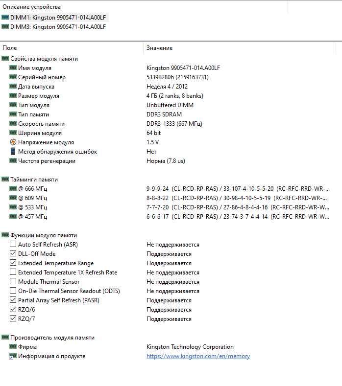
Task: Click lightning voltage icon beside Напряжение модуля
Action: click(x=13, y=142)
